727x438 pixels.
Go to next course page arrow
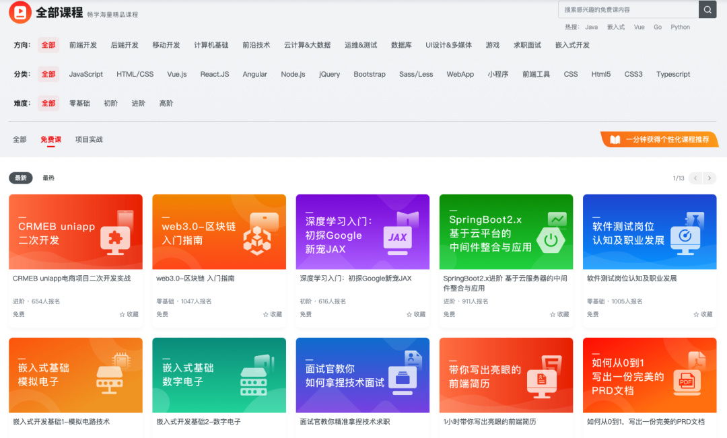coord(709,178)
